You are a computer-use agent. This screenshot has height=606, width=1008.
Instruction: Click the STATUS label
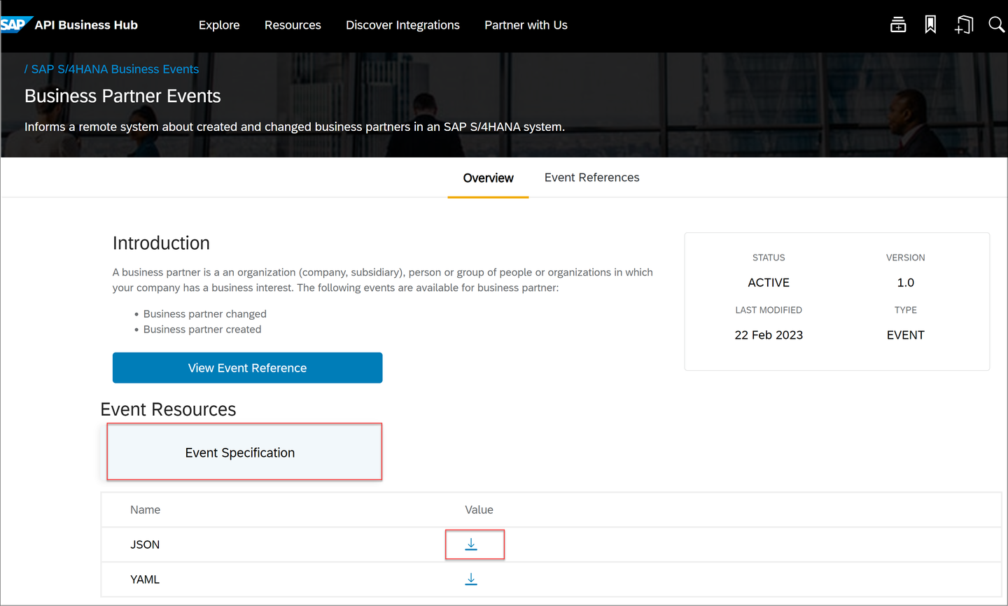click(769, 258)
